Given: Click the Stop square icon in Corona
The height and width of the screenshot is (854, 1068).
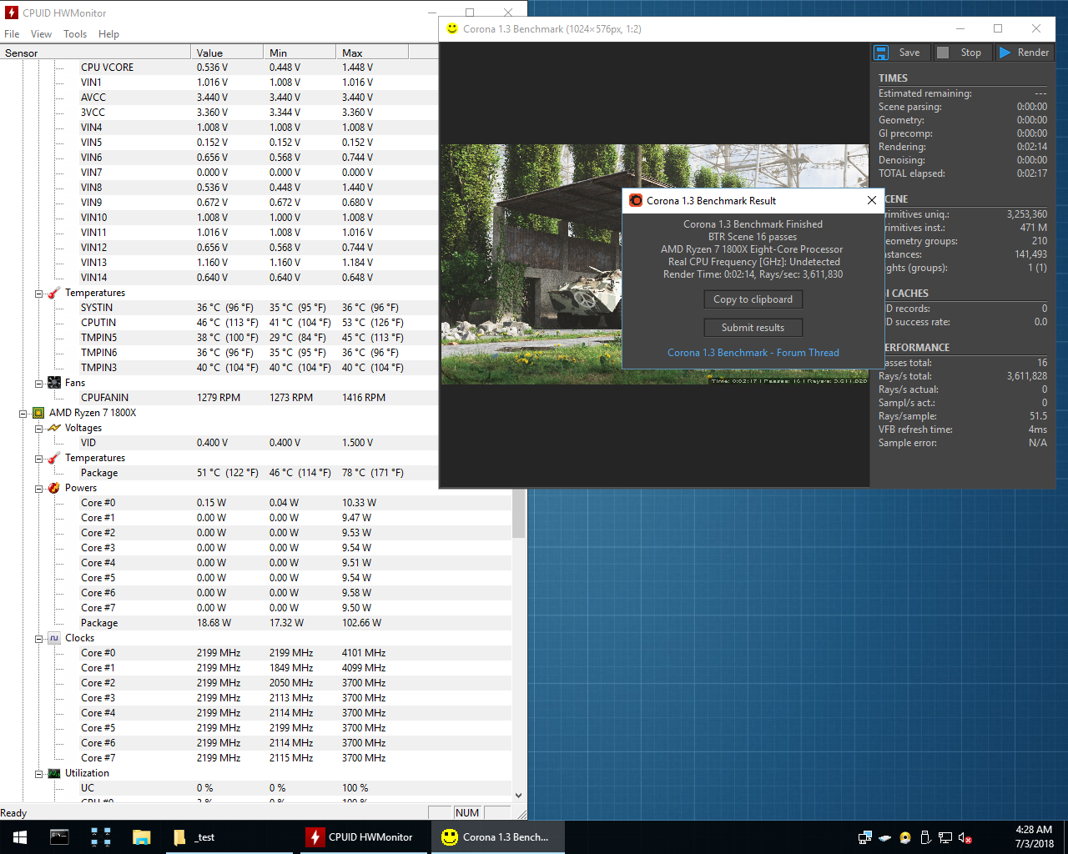Looking at the screenshot, I should click(943, 53).
